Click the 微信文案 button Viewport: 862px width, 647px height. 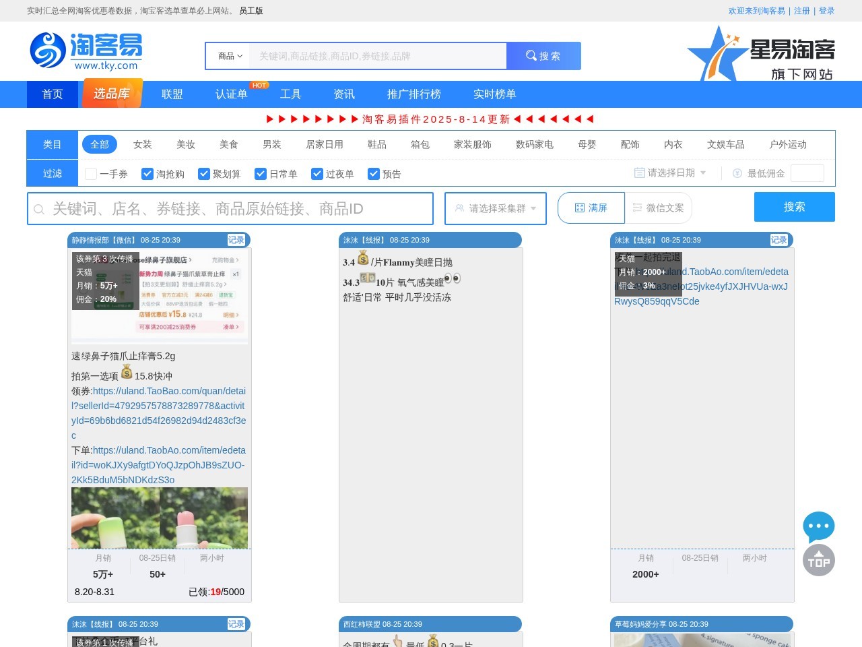click(x=659, y=208)
